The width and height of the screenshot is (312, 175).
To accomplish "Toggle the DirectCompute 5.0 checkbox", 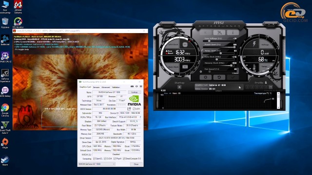I will click(124, 159).
